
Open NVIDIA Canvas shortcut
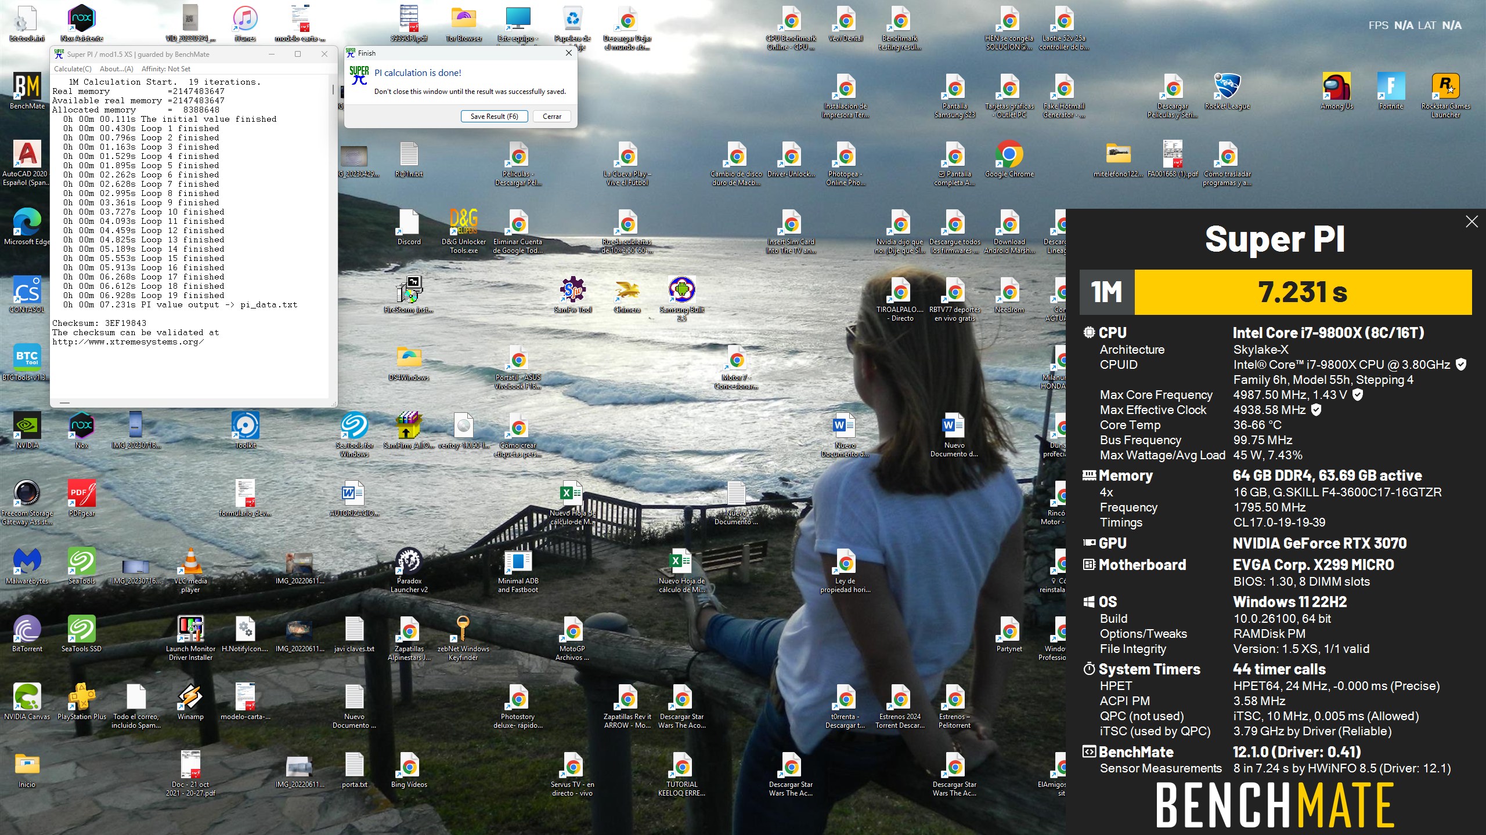click(x=27, y=702)
